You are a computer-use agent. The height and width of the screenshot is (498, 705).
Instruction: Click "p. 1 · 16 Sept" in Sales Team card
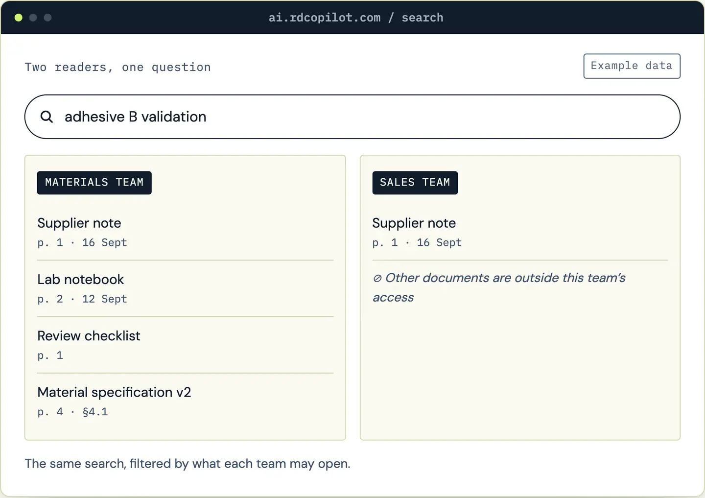tap(417, 243)
